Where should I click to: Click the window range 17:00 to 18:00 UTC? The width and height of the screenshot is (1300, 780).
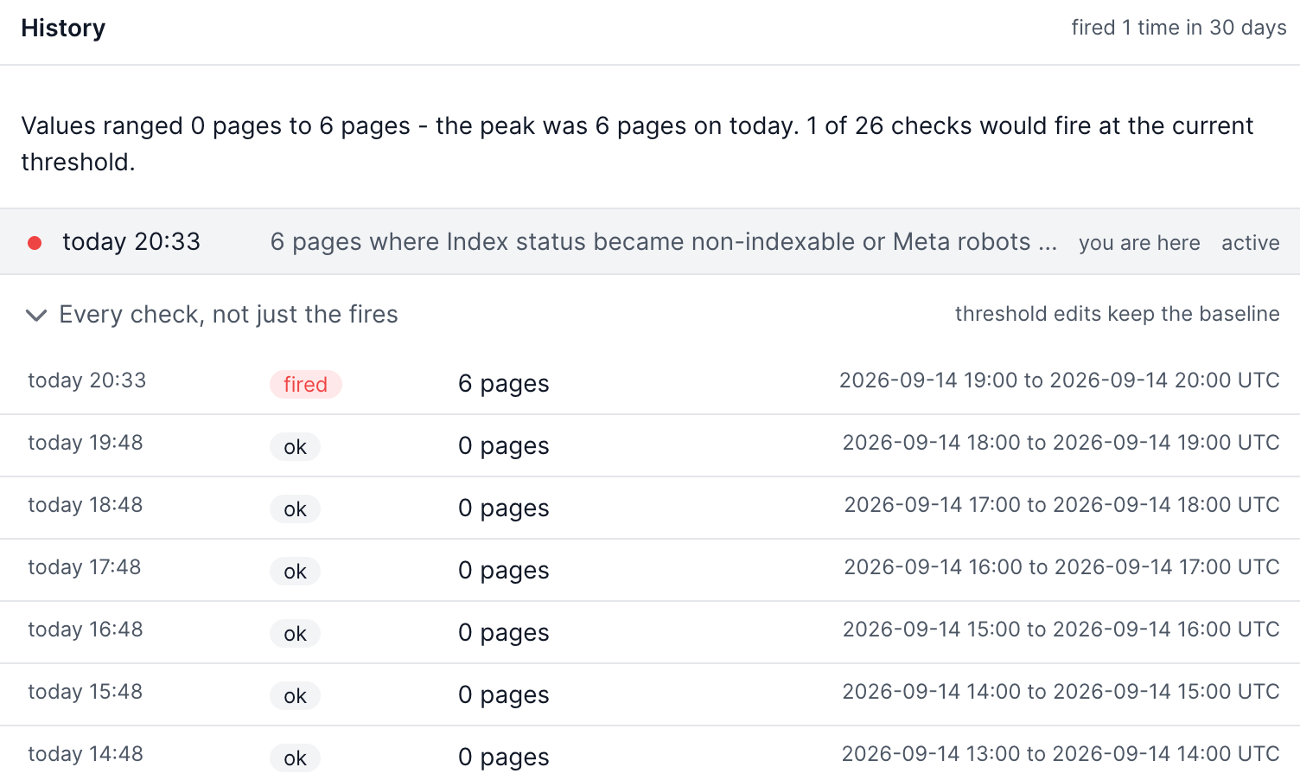(x=1062, y=505)
